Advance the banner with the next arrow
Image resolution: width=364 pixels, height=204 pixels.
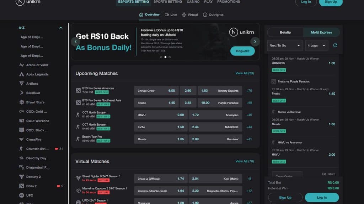tap(255, 42)
